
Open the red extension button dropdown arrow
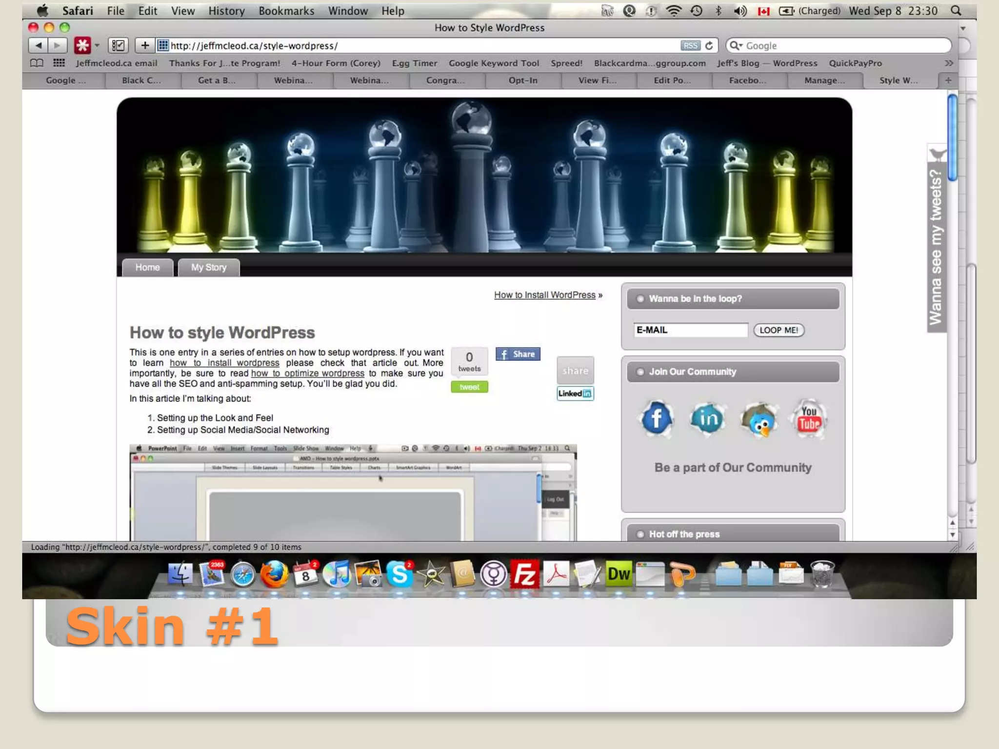tap(97, 46)
